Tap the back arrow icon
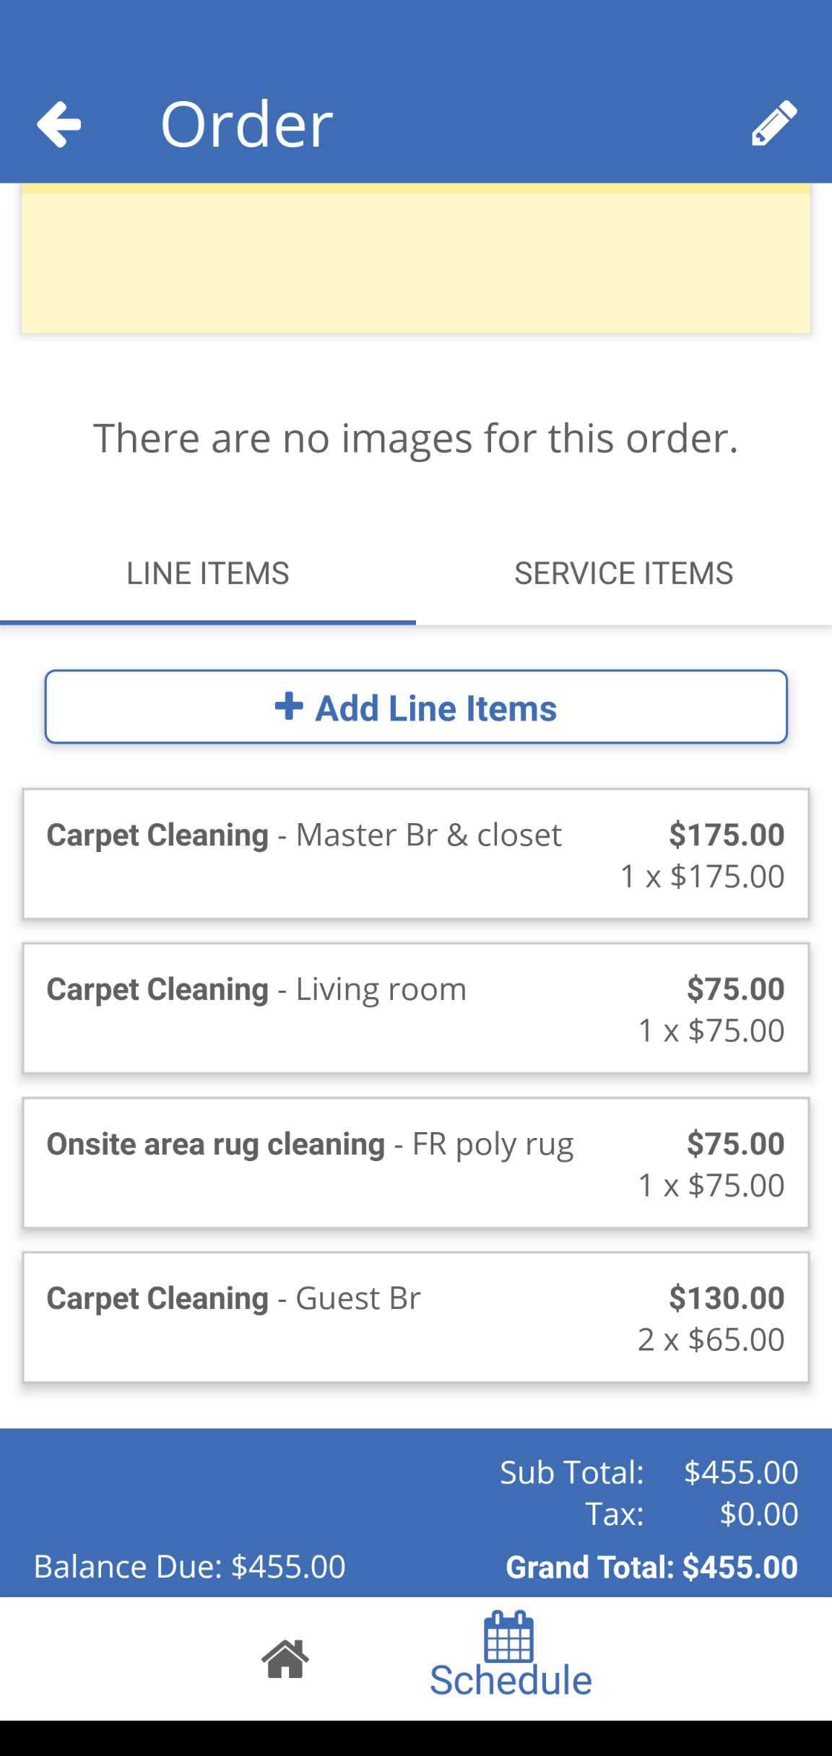The width and height of the screenshot is (832, 1756). click(x=59, y=124)
